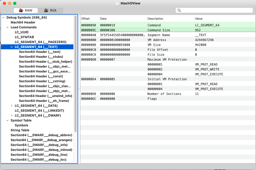Click the search magnifier icon

[x=179, y=10]
